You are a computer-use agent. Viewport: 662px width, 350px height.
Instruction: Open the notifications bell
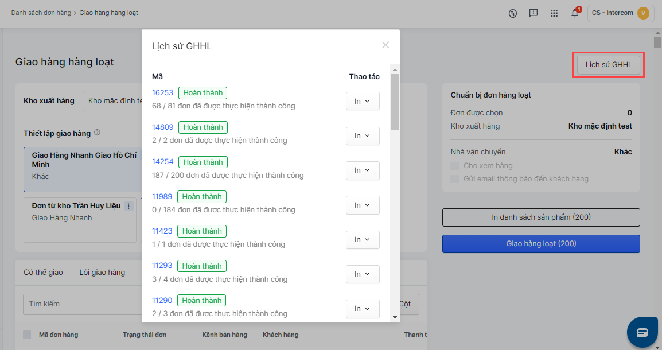(x=575, y=13)
